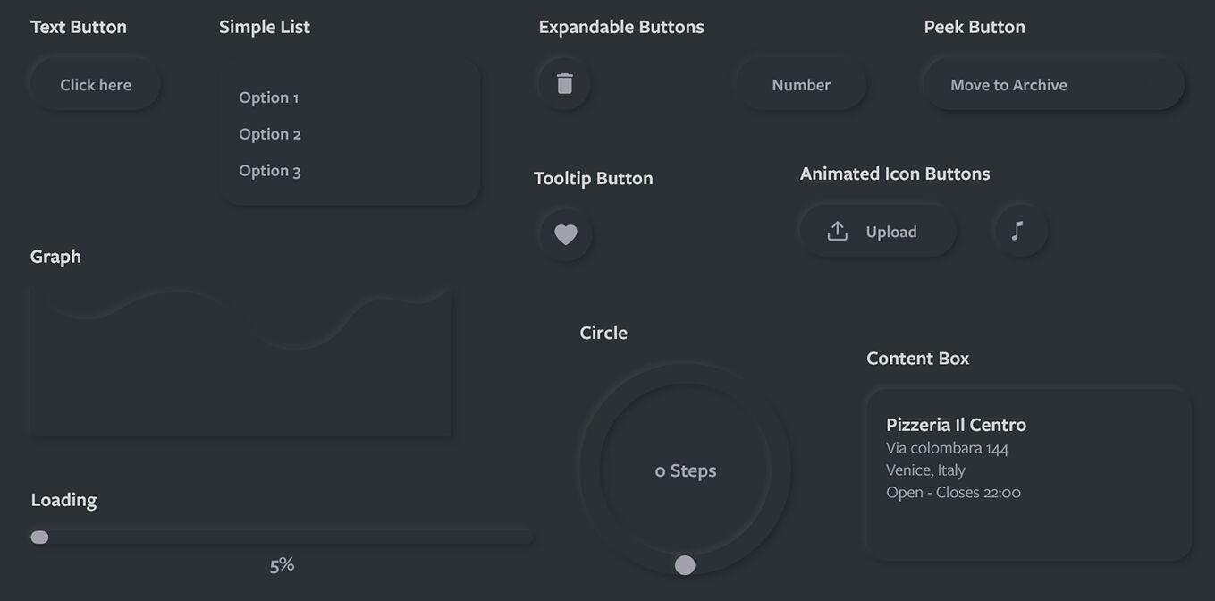Click the Upload icon button
Viewport: 1215px width, 601px height.
tap(877, 230)
